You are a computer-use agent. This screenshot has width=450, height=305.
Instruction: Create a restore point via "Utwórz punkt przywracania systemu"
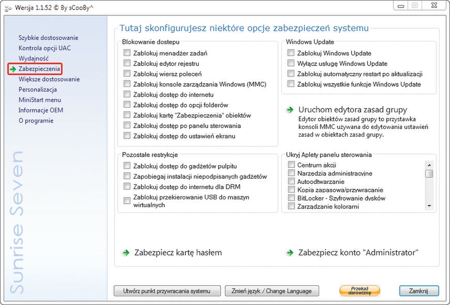pos(167,291)
